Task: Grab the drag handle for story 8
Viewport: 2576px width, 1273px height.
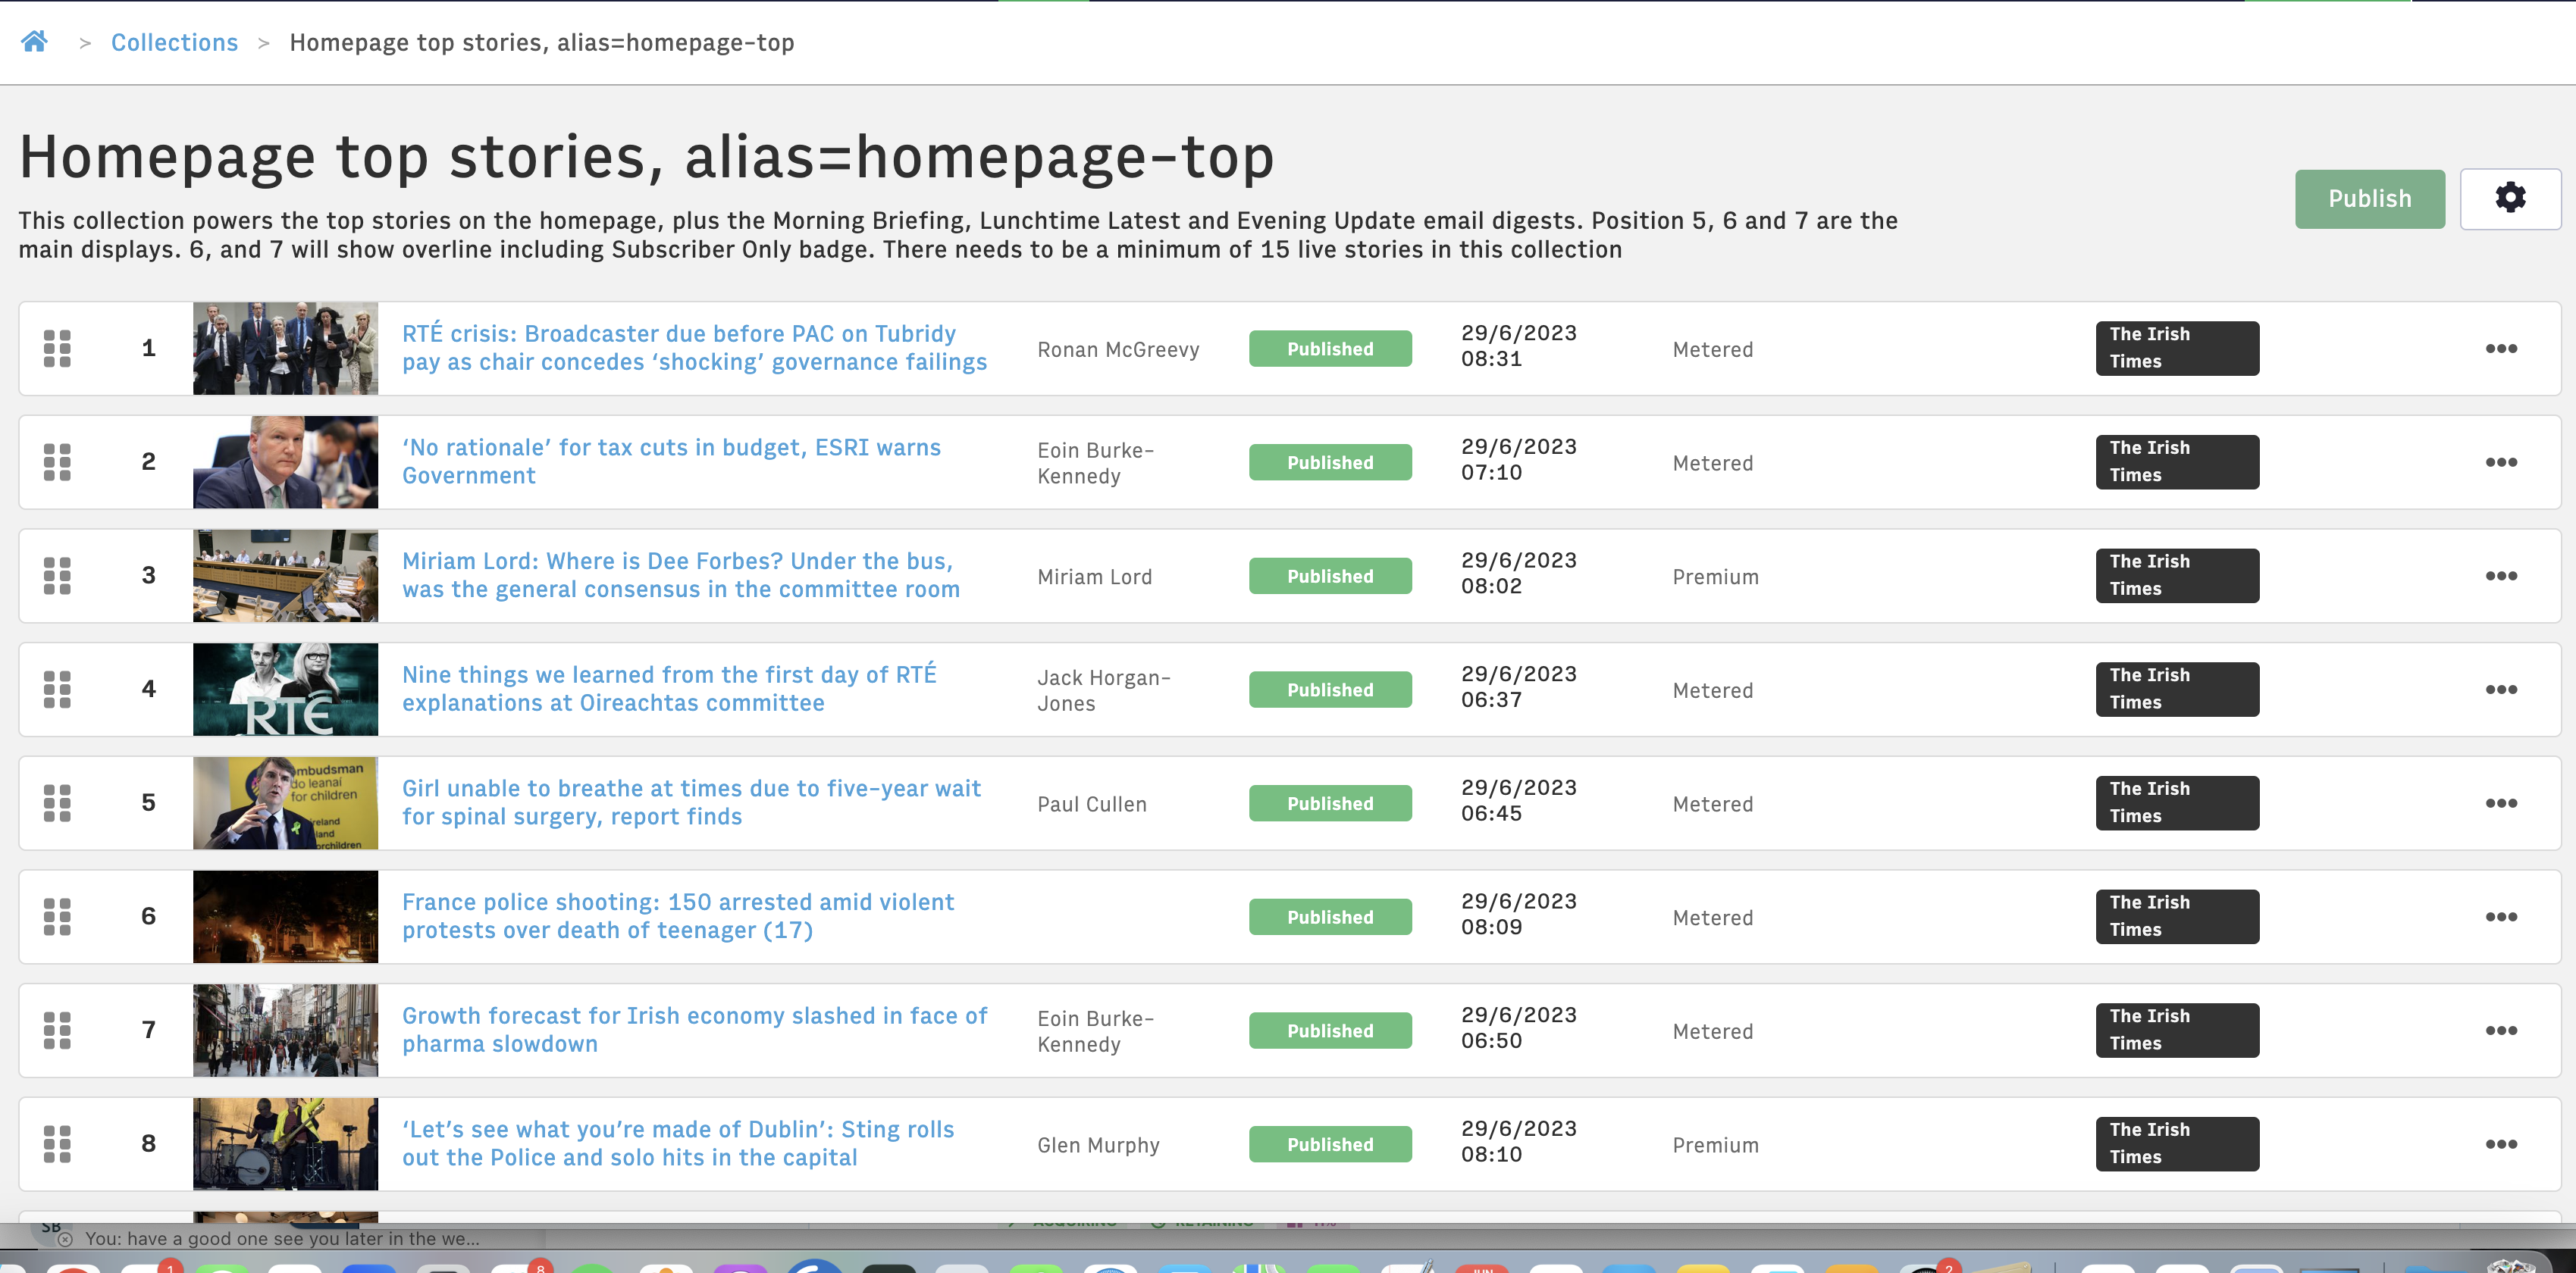Action: pyautogui.click(x=57, y=1144)
